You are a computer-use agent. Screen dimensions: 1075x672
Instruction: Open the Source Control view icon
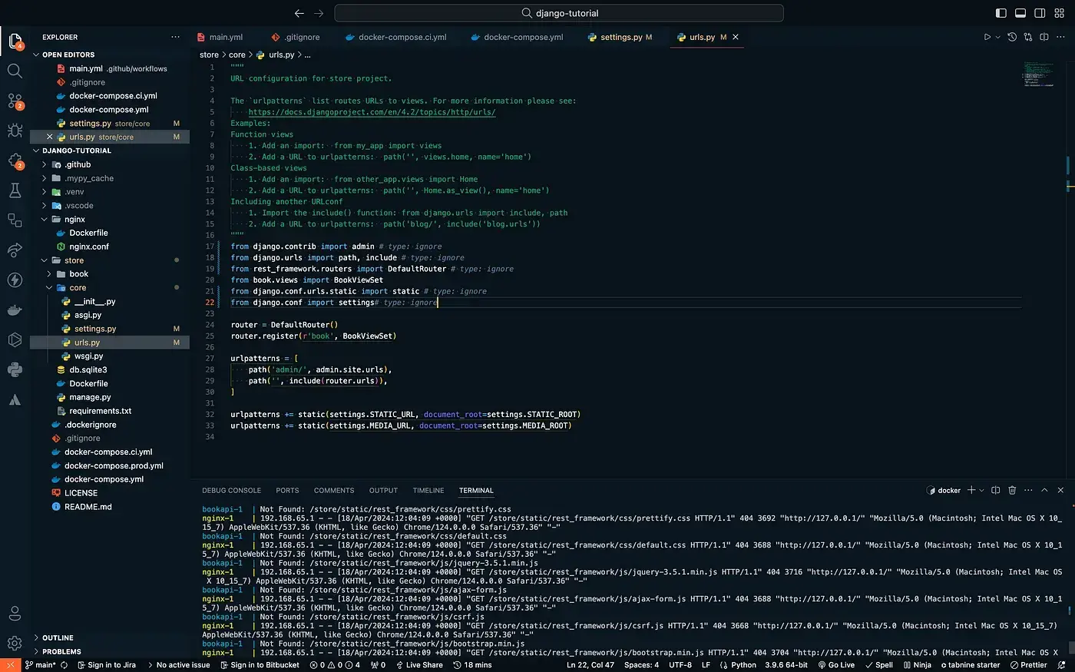coord(15,101)
